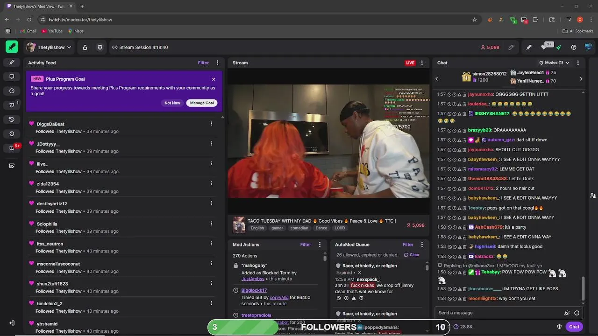Open Activity Feed three-dot options menu
The width and height of the screenshot is (598, 336).
click(217, 63)
